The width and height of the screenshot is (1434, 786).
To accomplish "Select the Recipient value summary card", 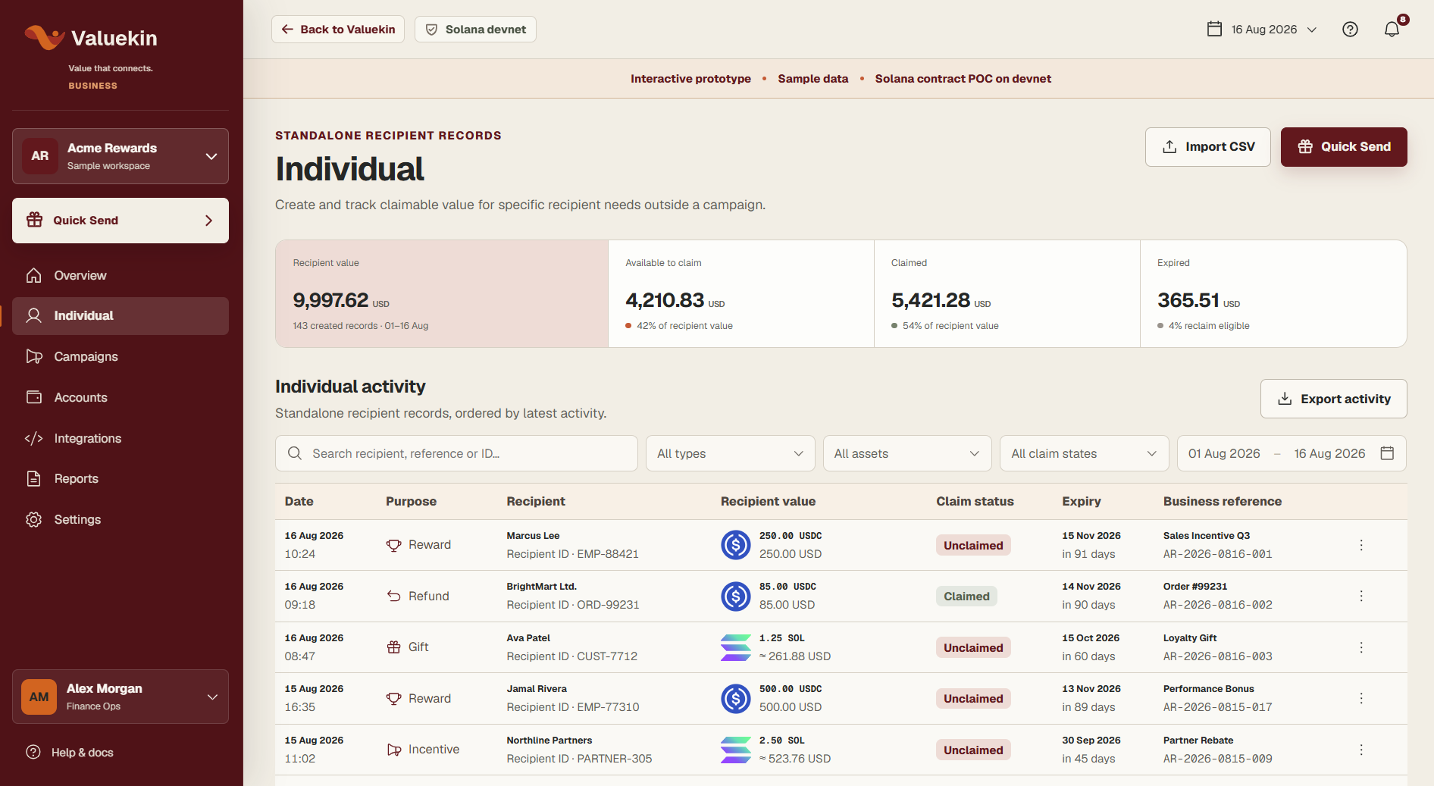I will 442,294.
